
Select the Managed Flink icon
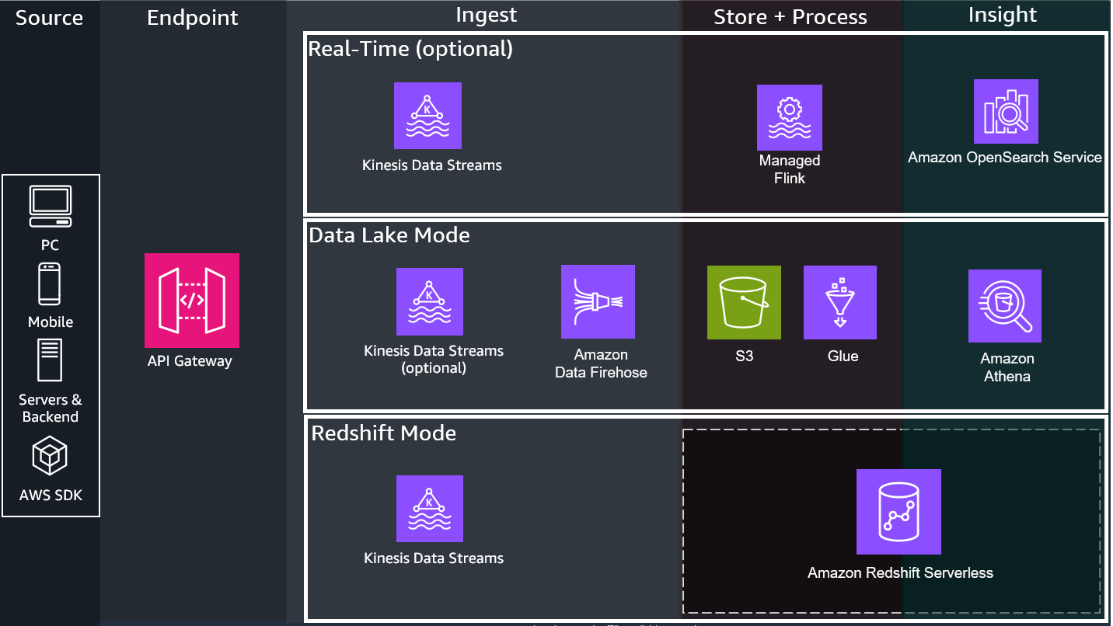tap(790, 117)
